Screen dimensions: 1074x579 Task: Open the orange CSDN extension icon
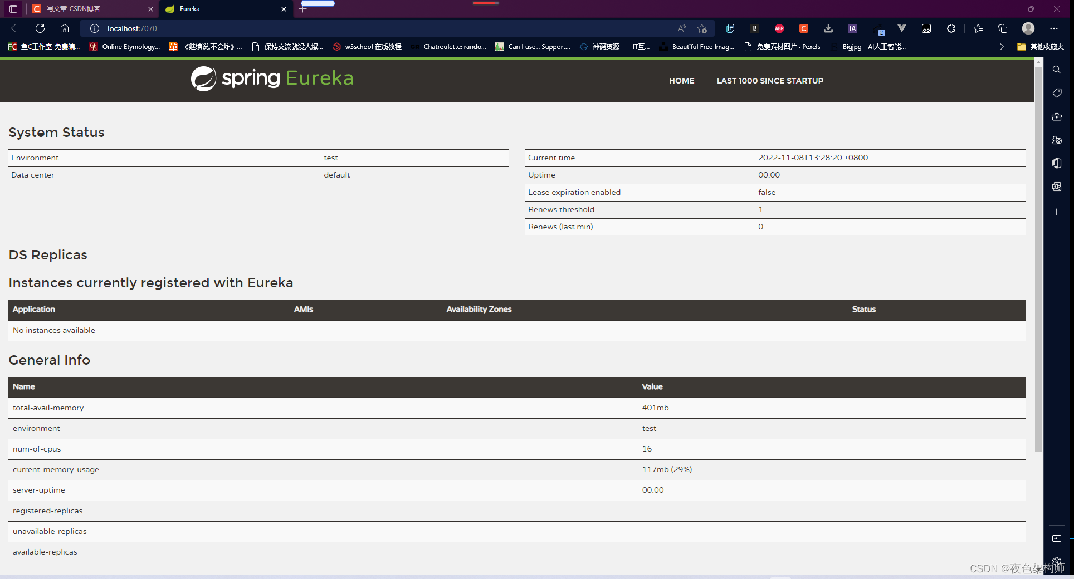[x=804, y=28]
